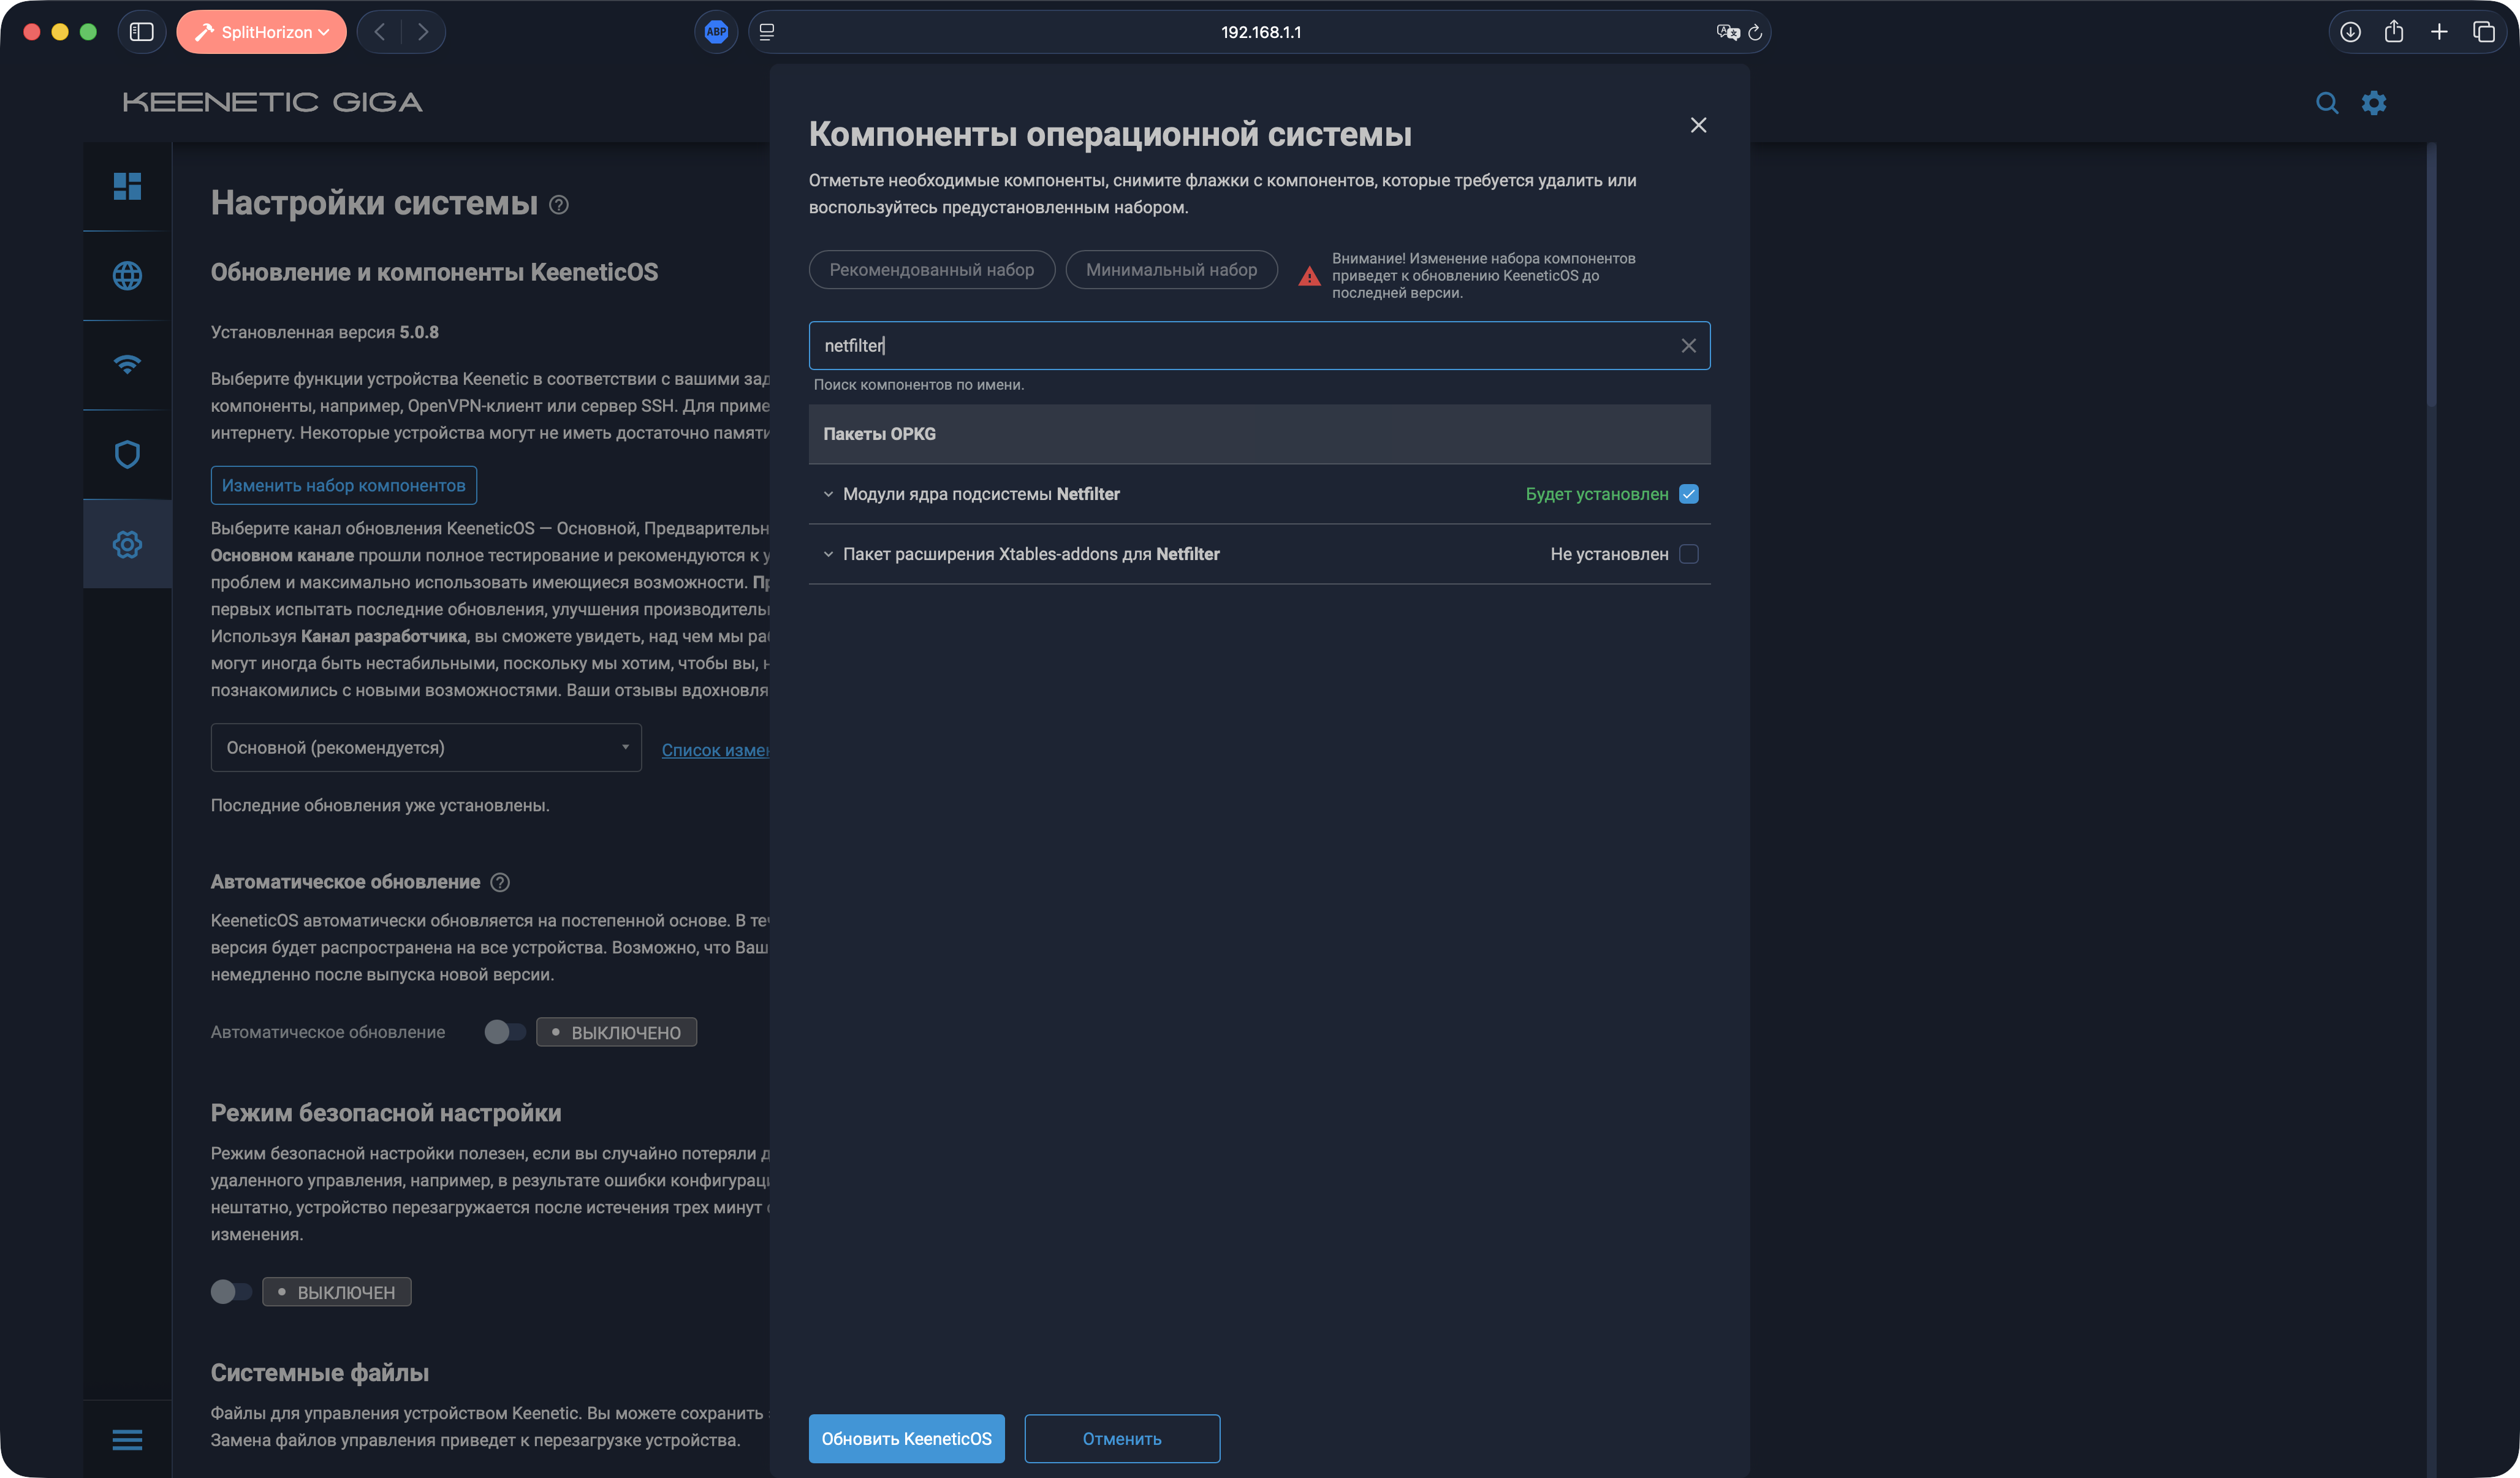The width and height of the screenshot is (2520, 1478).
Task: Click the hamburger menu icon in the sidebar
Action: pos(127,1439)
